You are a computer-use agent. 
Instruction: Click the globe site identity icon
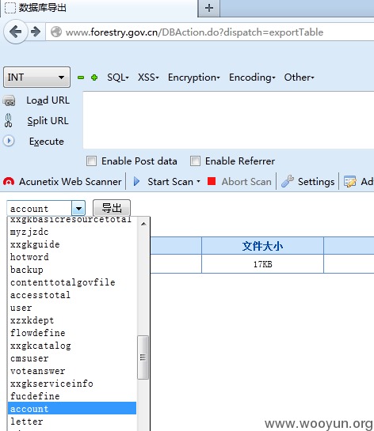[x=56, y=32]
